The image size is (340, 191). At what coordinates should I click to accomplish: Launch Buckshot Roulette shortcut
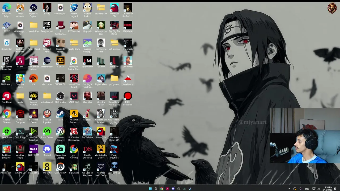click(20, 46)
